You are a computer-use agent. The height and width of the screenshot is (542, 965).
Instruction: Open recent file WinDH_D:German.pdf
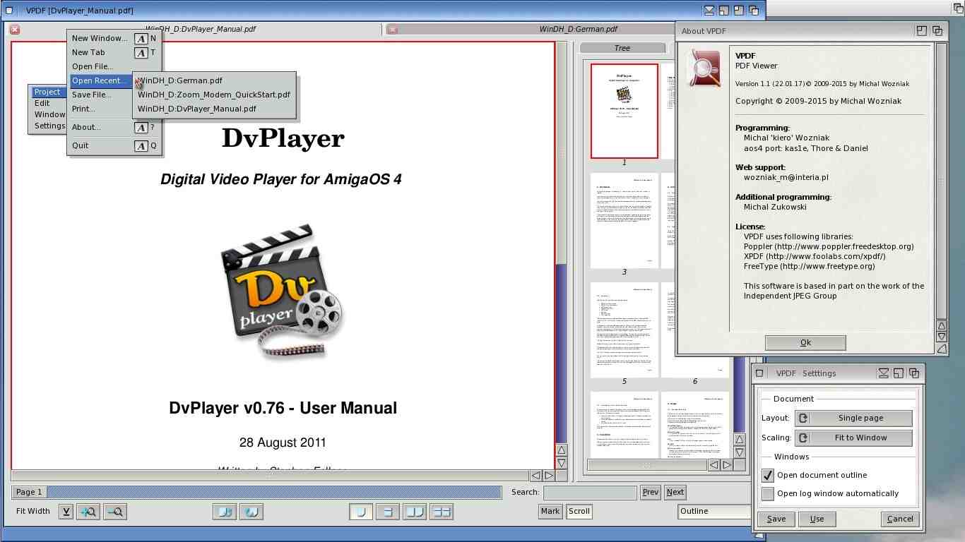coord(214,80)
